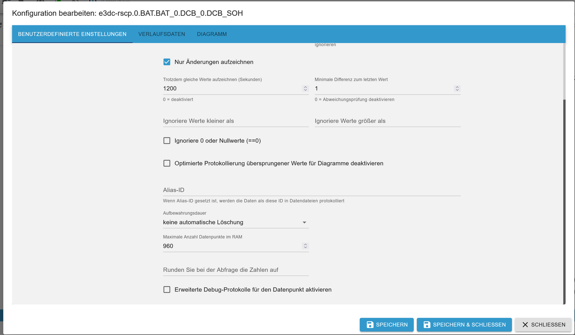Image resolution: width=575 pixels, height=335 pixels.
Task: Open the Aufbewahrungsdauer dropdown
Action: (235, 222)
